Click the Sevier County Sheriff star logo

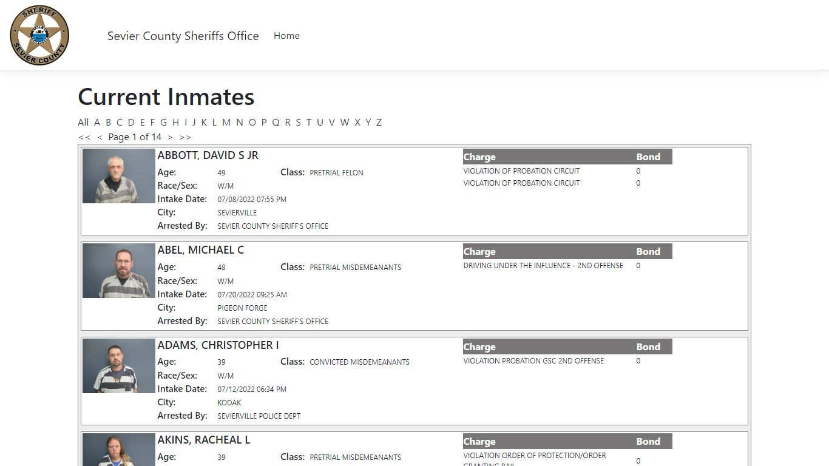pos(39,35)
